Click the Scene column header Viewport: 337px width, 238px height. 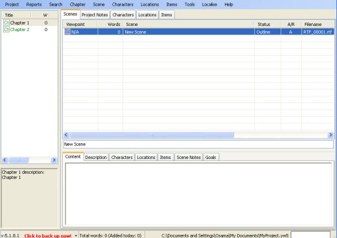coord(189,24)
